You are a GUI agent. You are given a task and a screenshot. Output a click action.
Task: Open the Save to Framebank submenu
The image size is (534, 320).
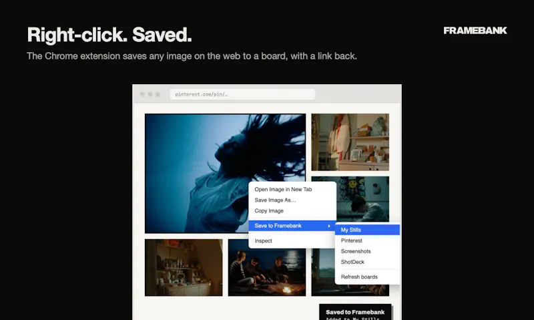coord(292,226)
